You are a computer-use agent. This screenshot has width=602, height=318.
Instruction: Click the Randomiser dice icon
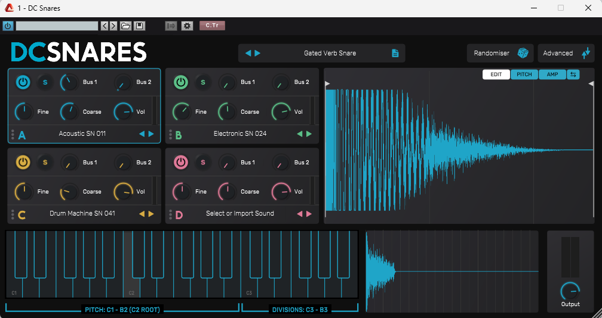pyautogui.click(x=523, y=53)
